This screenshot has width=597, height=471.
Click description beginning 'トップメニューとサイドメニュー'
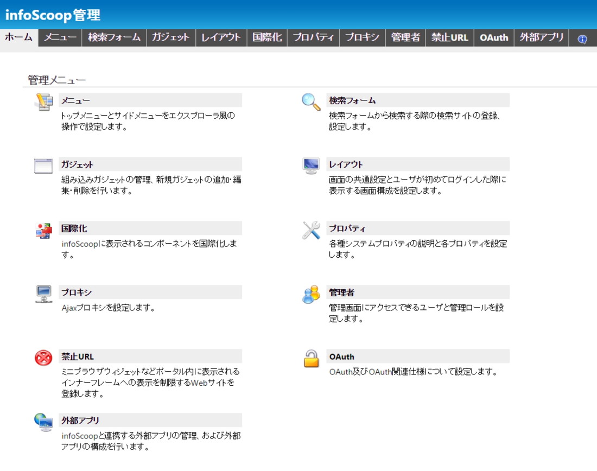(x=148, y=121)
